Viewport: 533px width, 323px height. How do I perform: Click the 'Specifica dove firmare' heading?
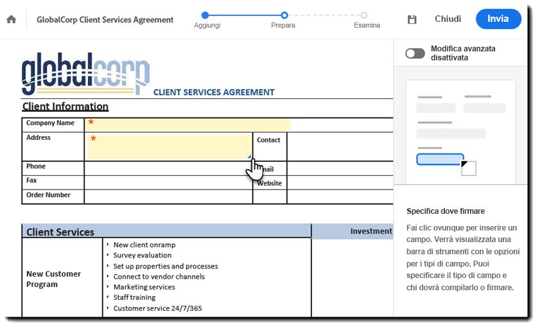446,211
